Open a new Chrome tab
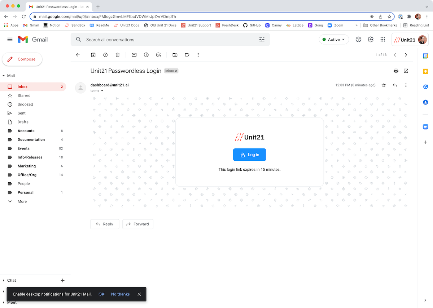This screenshot has height=308, width=433. point(98,7)
